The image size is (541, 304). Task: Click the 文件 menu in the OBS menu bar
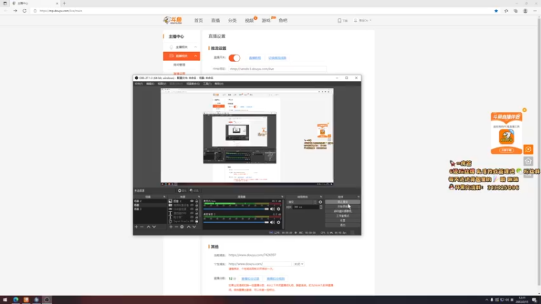(139, 84)
